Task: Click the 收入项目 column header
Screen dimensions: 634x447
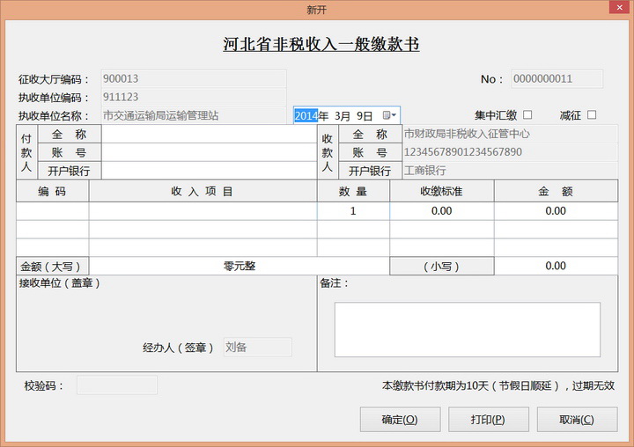Action: [203, 191]
